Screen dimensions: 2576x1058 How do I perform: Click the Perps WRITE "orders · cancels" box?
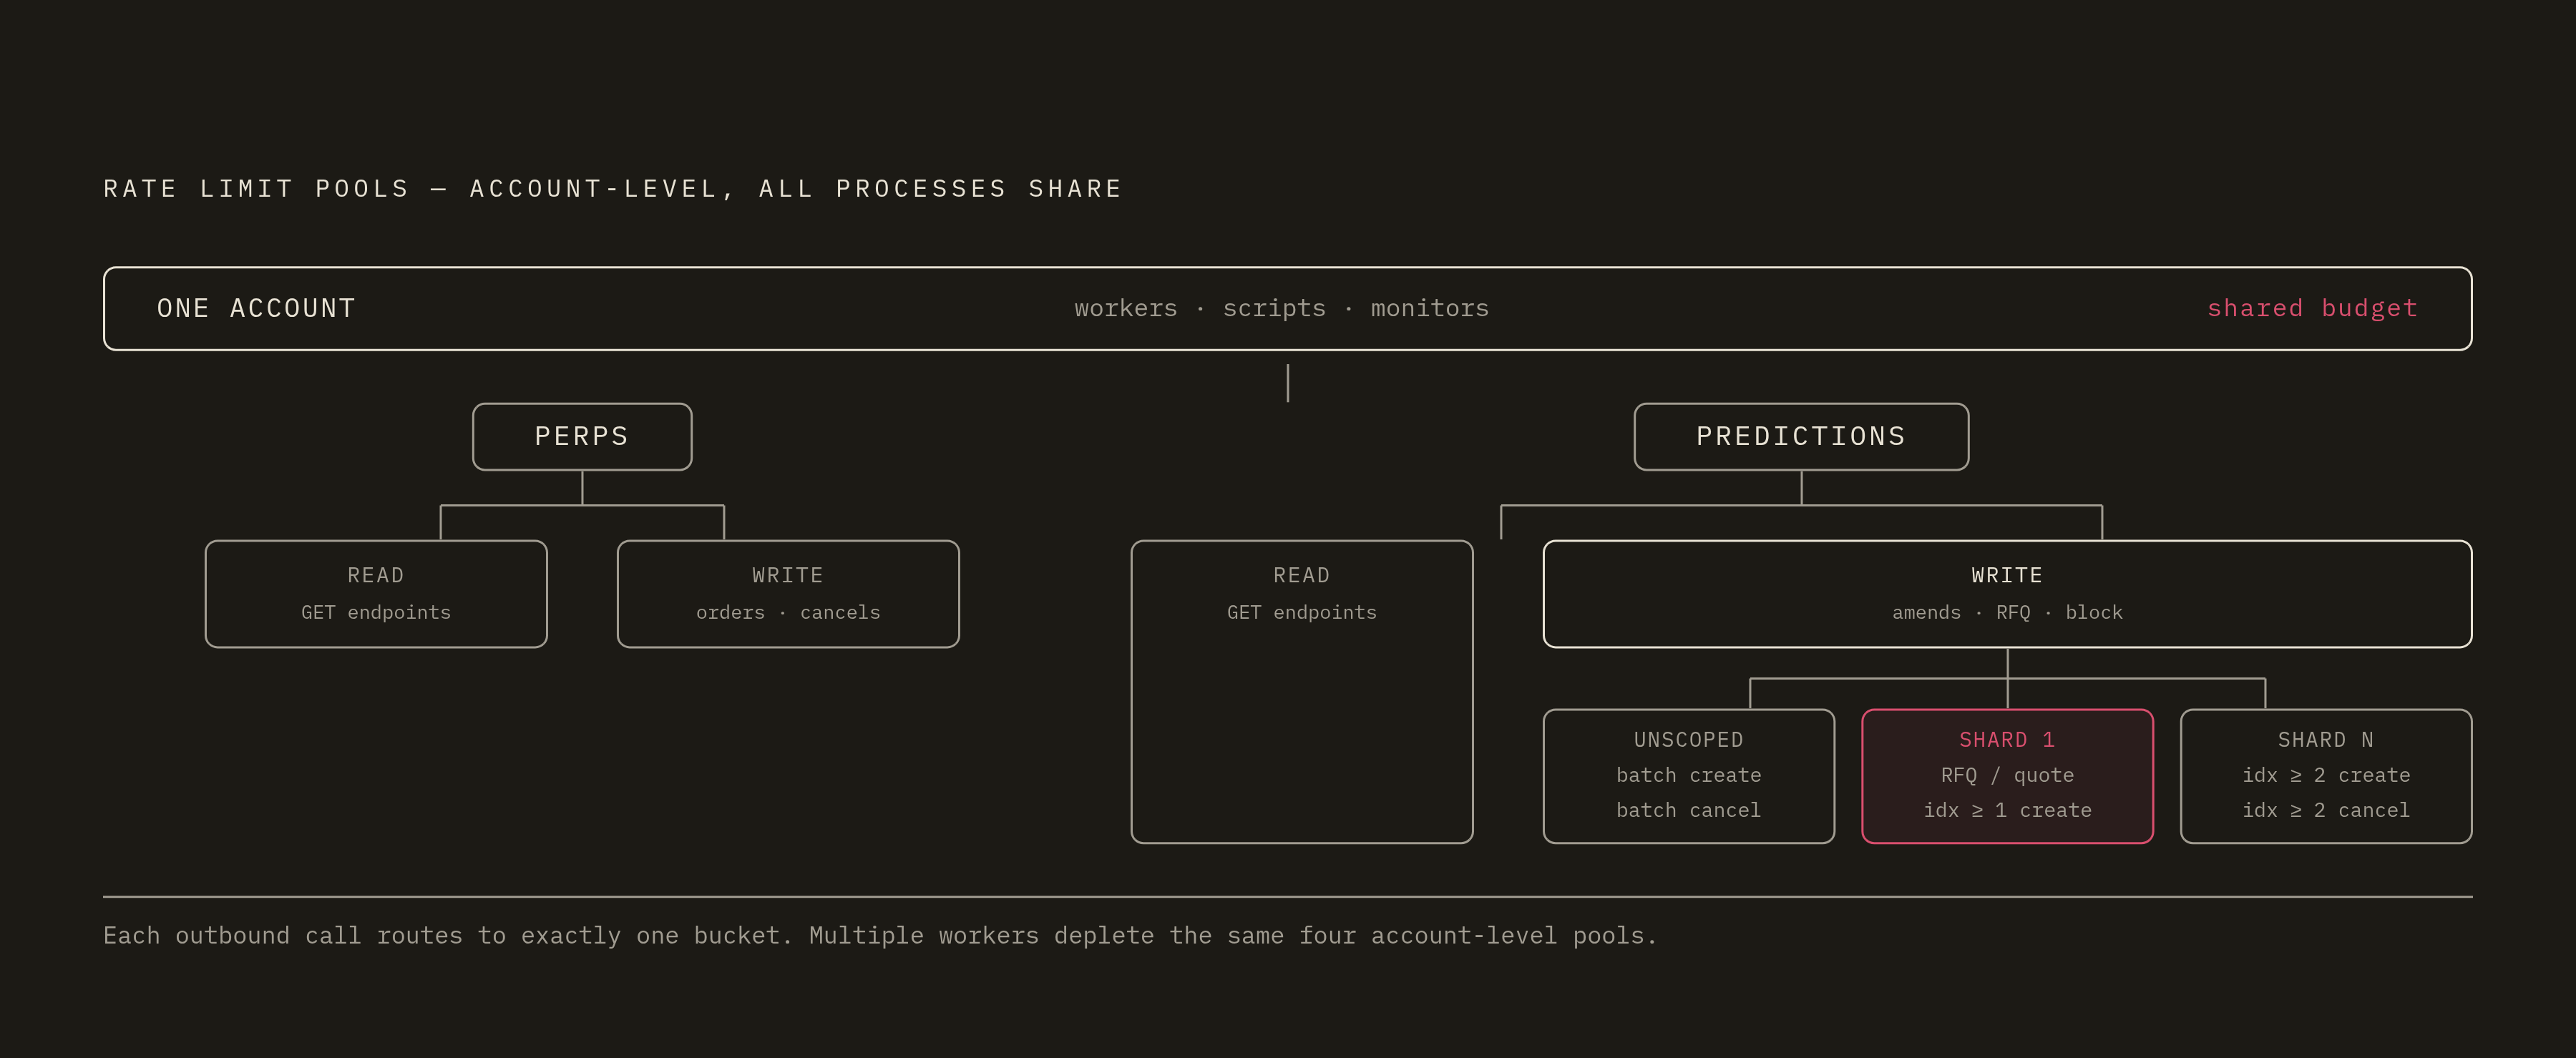[x=788, y=594]
